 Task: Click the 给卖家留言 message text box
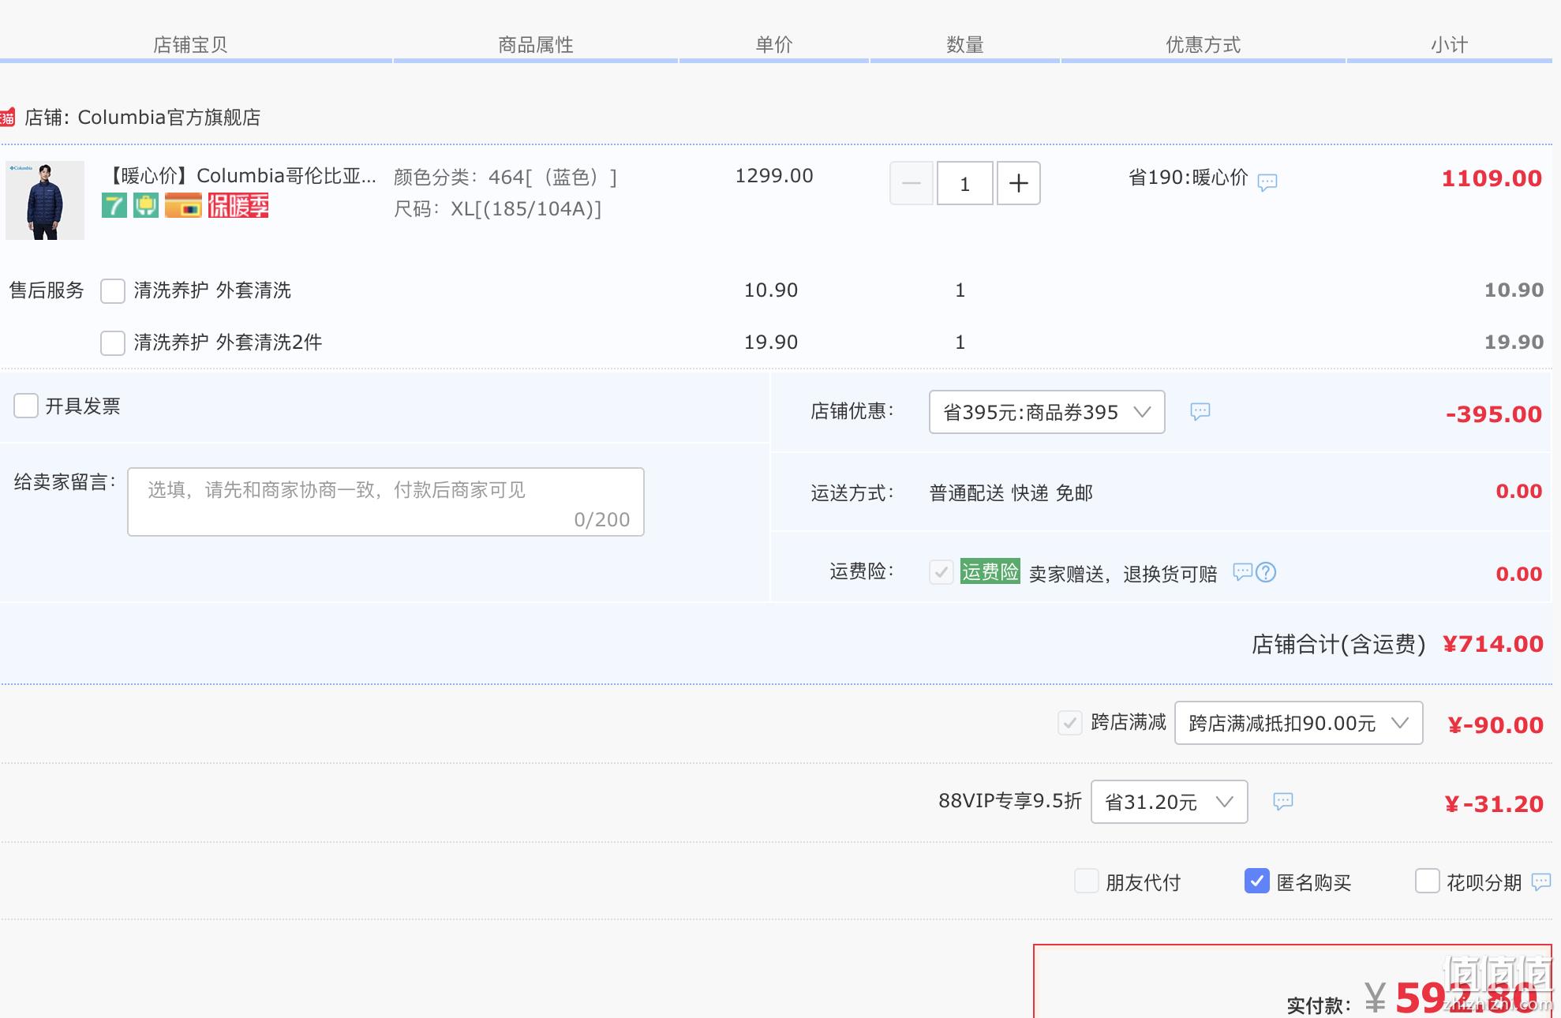point(386,502)
